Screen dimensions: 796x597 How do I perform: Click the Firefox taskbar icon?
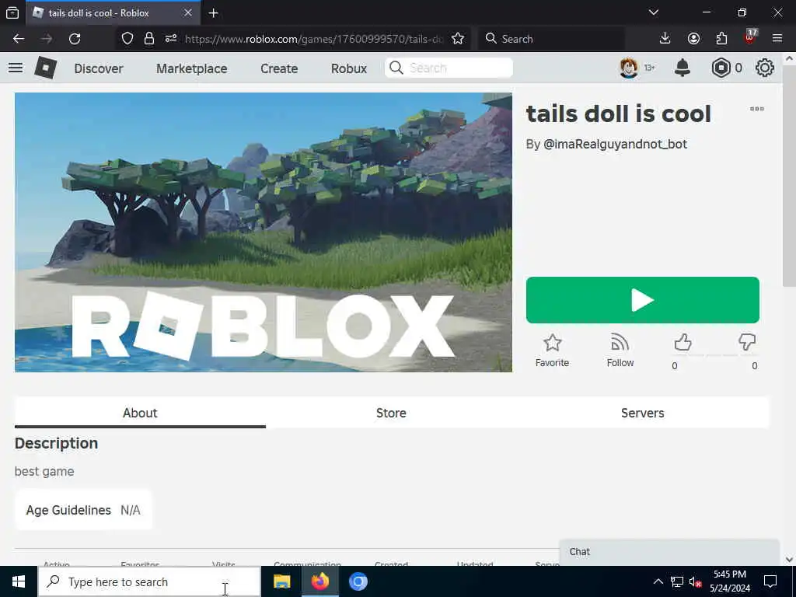coord(319,581)
